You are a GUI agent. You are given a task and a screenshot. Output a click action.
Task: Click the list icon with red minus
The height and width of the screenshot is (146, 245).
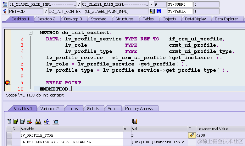[29, 121]
